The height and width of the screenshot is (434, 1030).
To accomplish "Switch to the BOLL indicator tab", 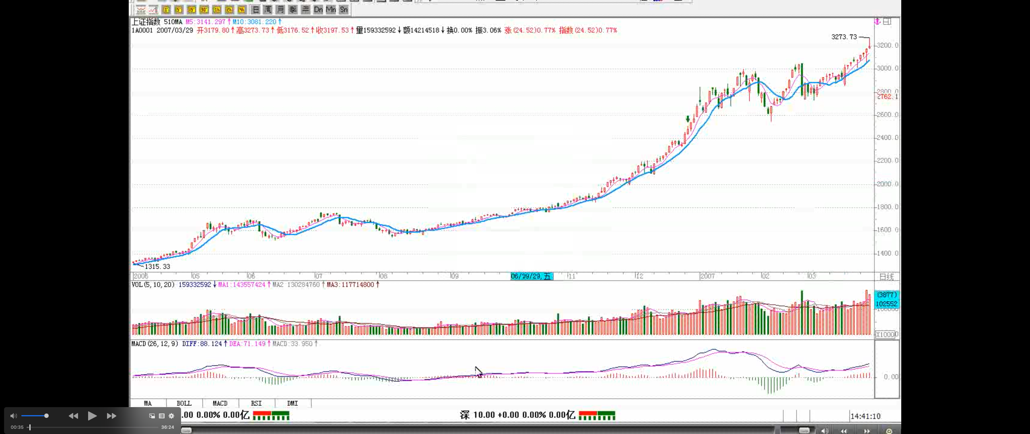I will 184,403.
